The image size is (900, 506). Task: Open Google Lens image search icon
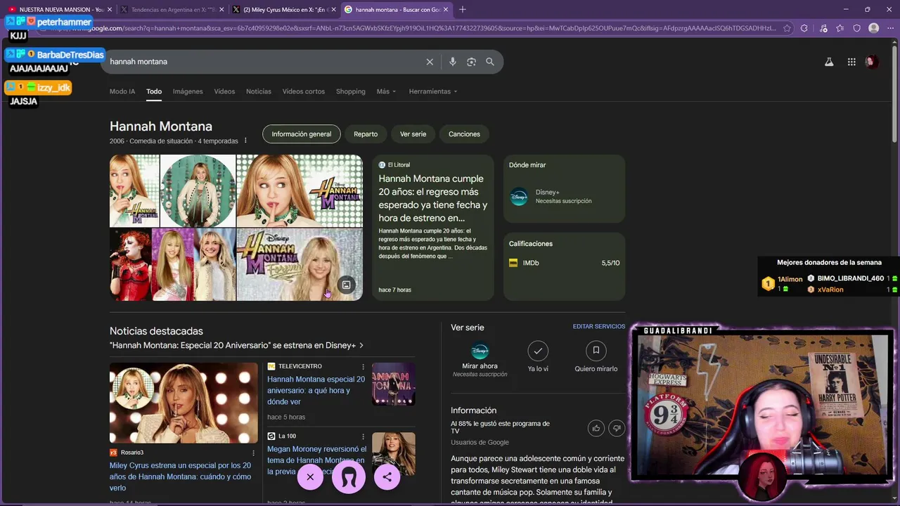pyautogui.click(x=471, y=62)
